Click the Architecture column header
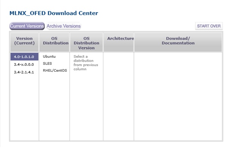235x151 pixels. click(x=118, y=42)
